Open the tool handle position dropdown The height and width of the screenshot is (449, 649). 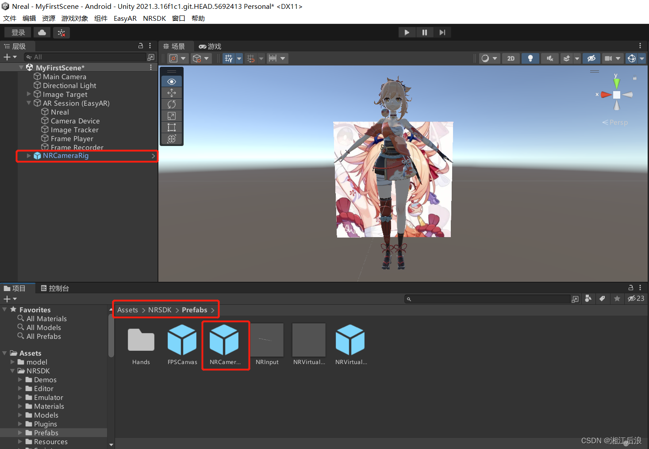click(x=178, y=58)
